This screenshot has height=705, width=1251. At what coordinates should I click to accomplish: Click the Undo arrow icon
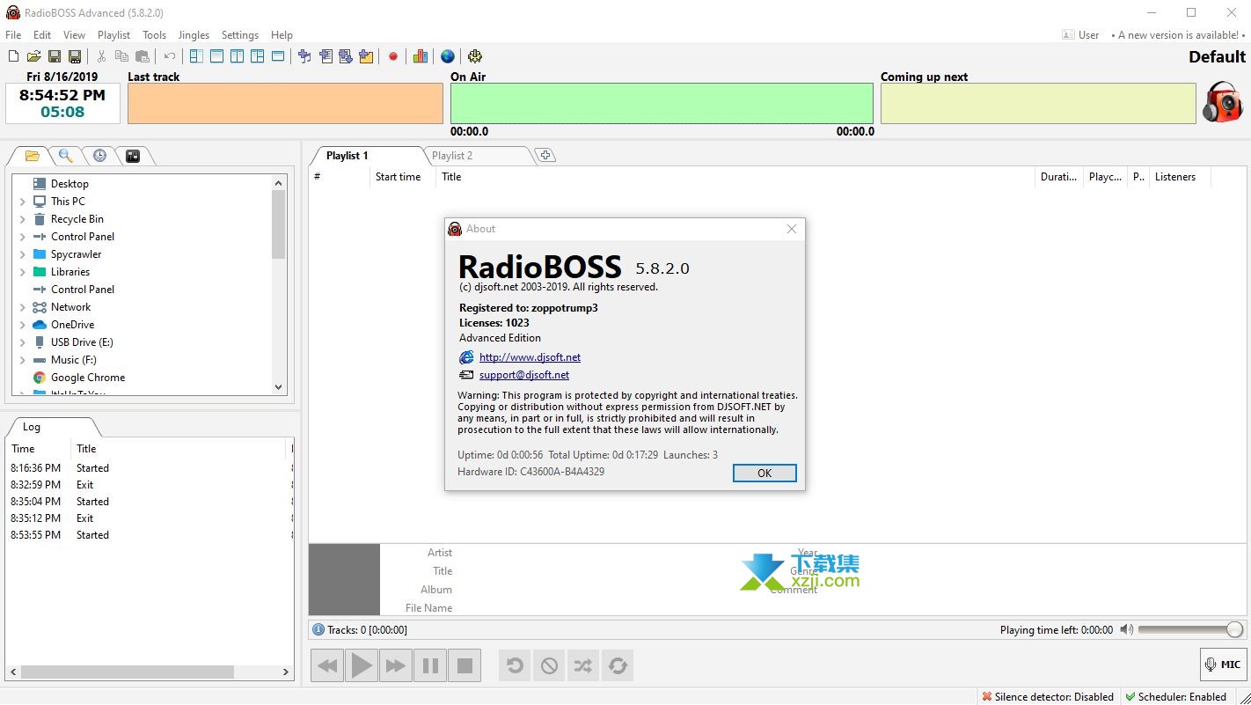click(x=170, y=56)
